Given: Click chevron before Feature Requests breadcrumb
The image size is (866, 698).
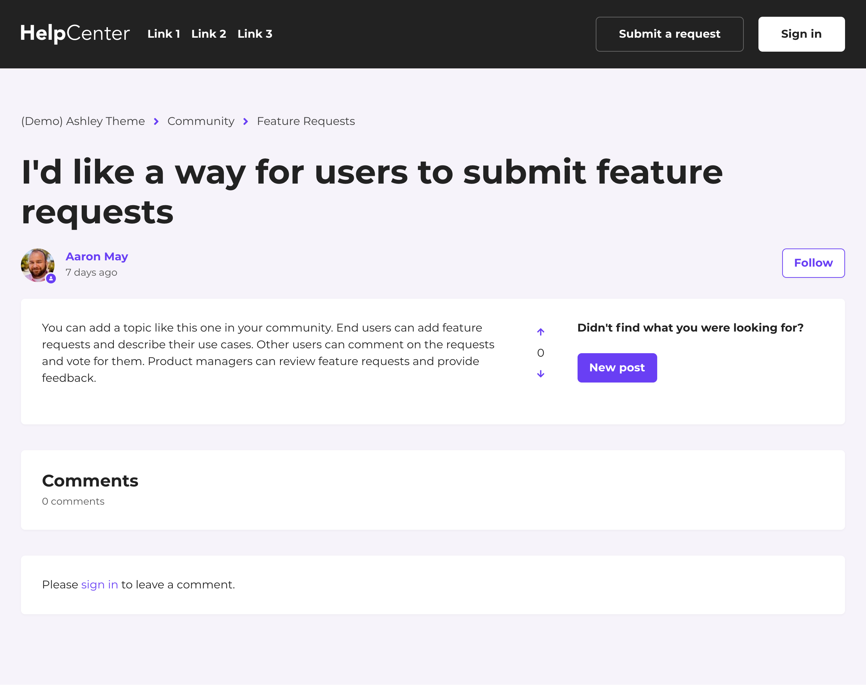Looking at the screenshot, I should 245,121.
